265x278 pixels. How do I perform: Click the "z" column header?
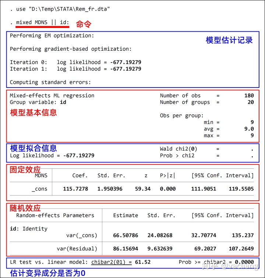click(146, 176)
